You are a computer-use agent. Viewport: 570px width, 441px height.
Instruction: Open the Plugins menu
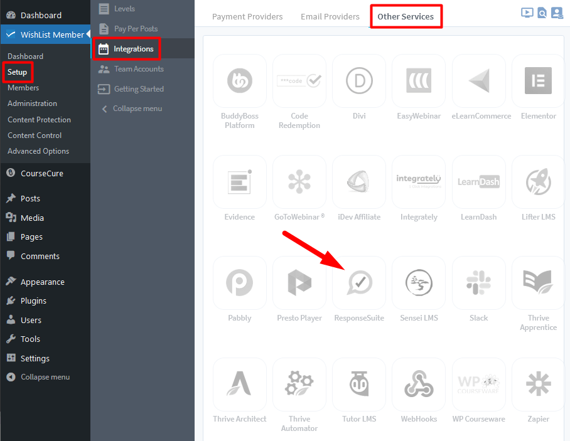(45, 300)
